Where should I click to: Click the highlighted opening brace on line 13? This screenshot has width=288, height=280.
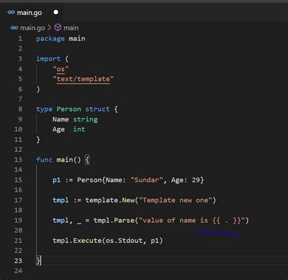tap(87, 160)
